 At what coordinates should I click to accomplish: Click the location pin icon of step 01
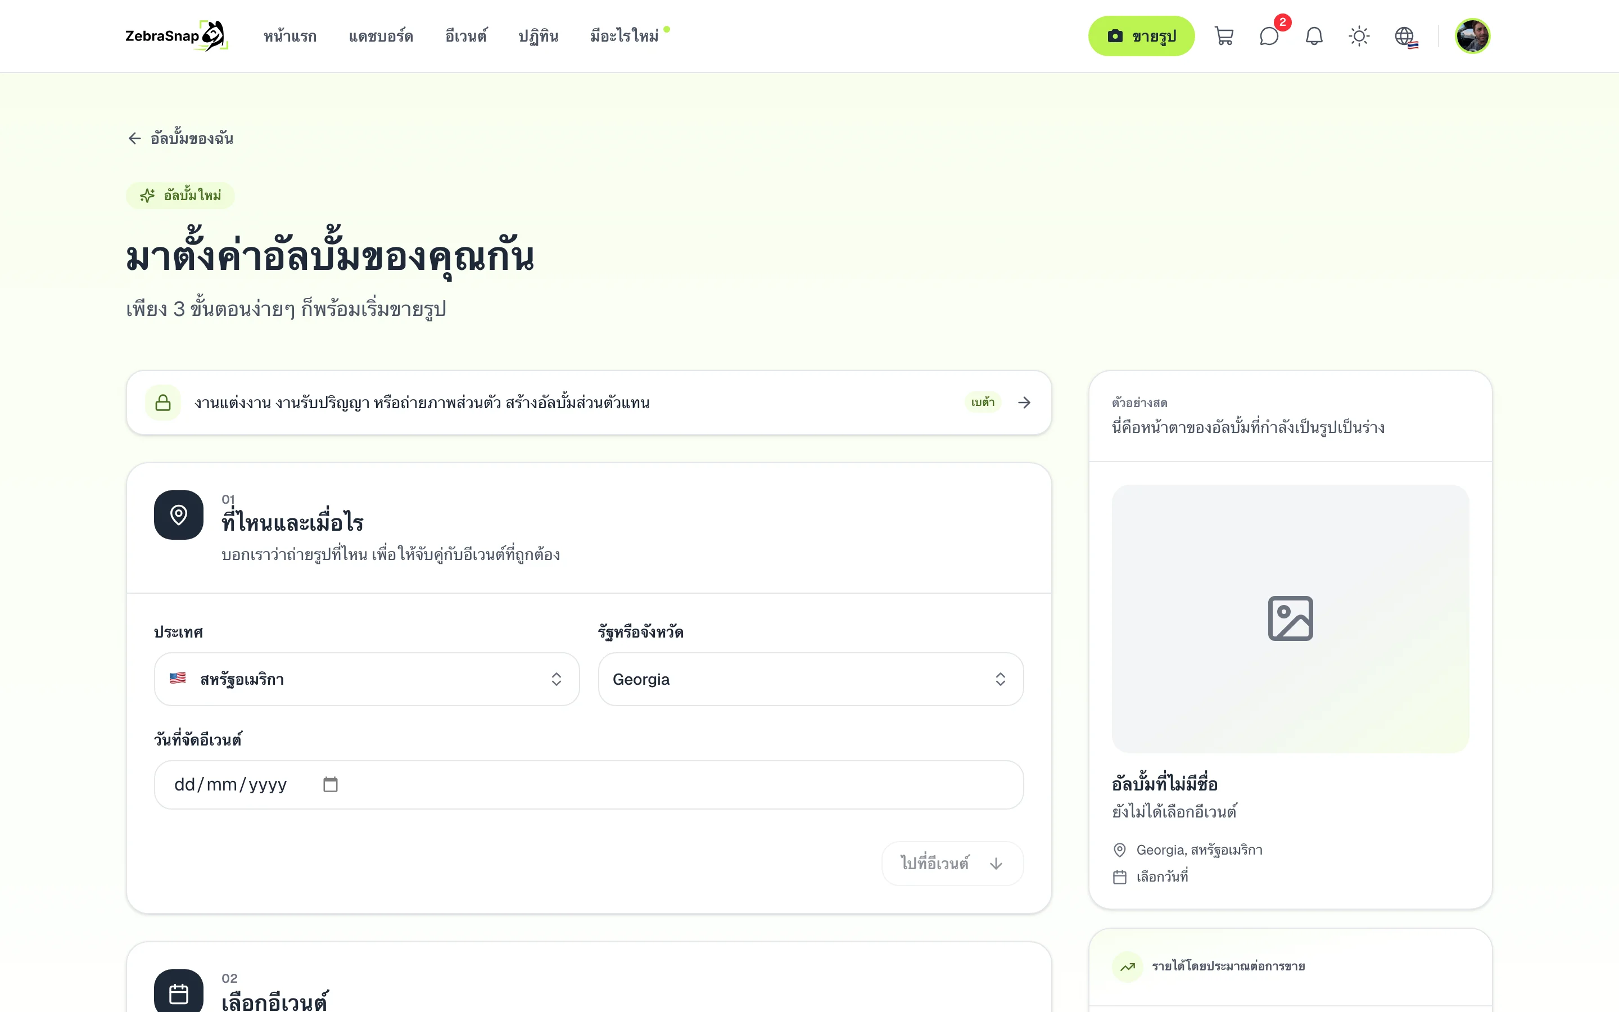click(x=179, y=514)
